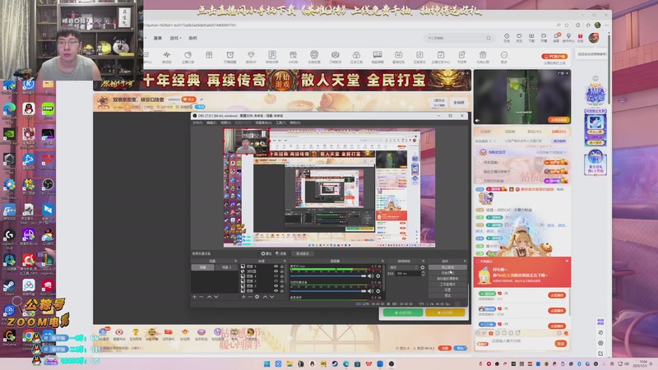Open 任务 gift icon in site header
This screenshot has height=370, width=658.
pyautogui.click(x=581, y=38)
